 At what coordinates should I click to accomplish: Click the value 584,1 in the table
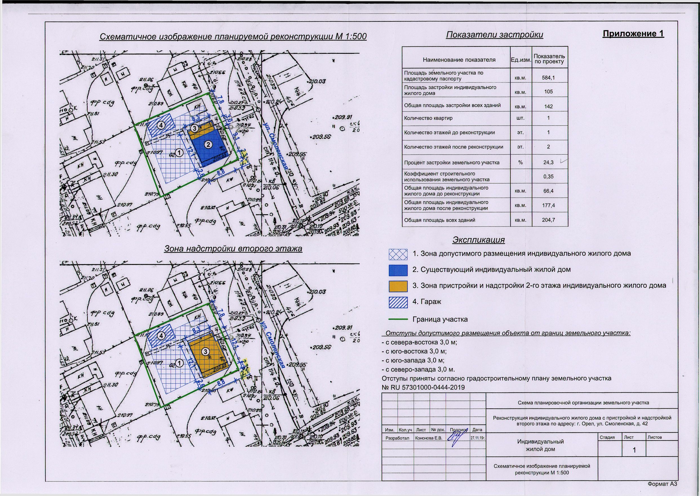coord(548,77)
